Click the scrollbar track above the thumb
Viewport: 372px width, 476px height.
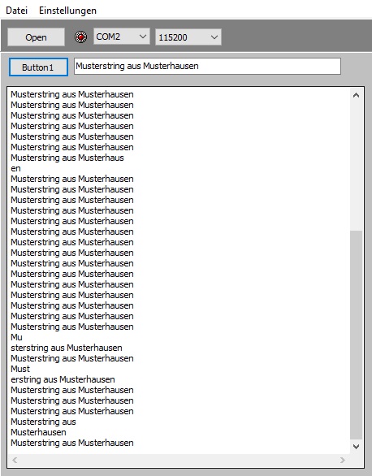point(357,166)
